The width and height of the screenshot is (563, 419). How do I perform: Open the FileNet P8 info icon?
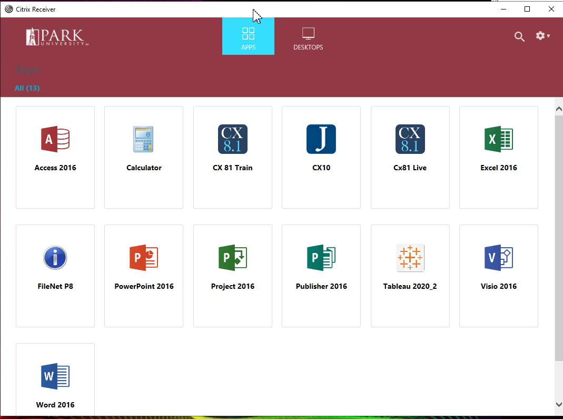coord(55,258)
